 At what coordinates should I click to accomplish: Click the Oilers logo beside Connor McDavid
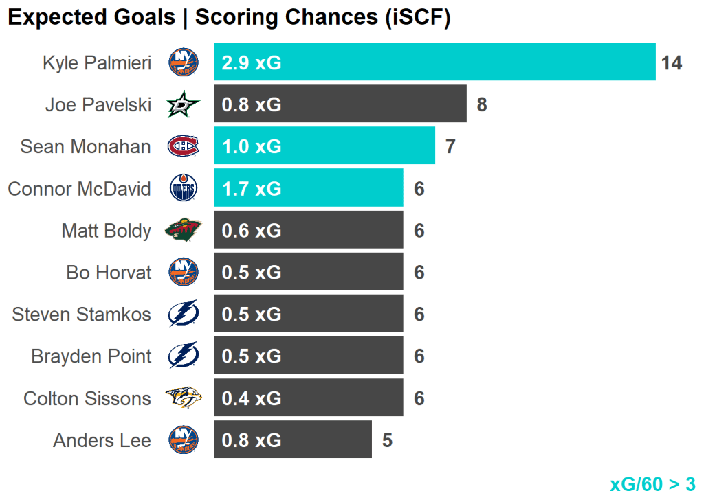184,188
